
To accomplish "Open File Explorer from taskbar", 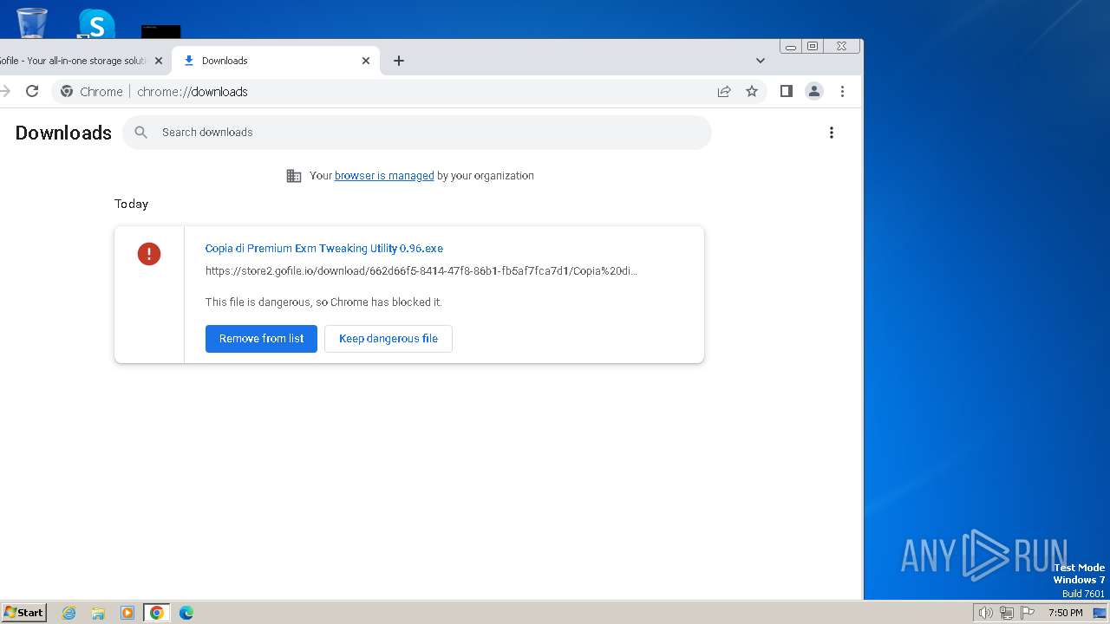I will click(98, 613).
